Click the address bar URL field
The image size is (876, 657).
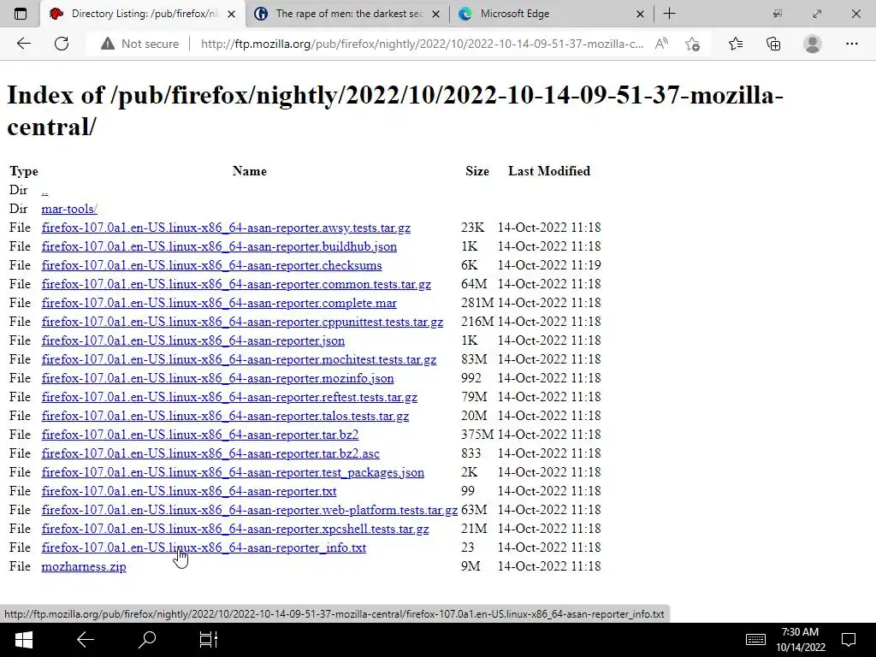[x=422, y=44]
